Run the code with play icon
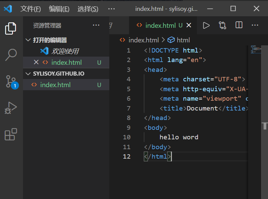Viewport: 268px width, 199px height. (206, 25)
